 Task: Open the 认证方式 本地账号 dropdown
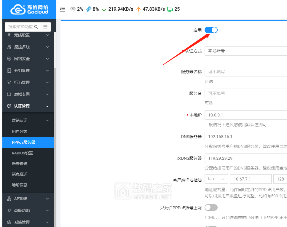(245, 51)
